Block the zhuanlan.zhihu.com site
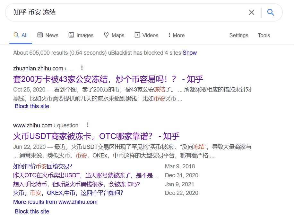This screenshot has height=216, width=294. [x=32, y=106]
